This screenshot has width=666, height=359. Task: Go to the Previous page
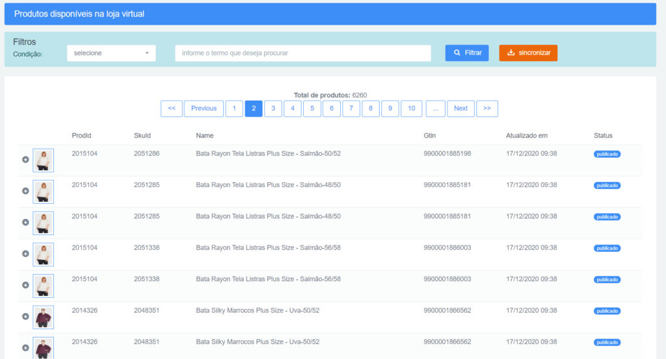pos(204,108)
